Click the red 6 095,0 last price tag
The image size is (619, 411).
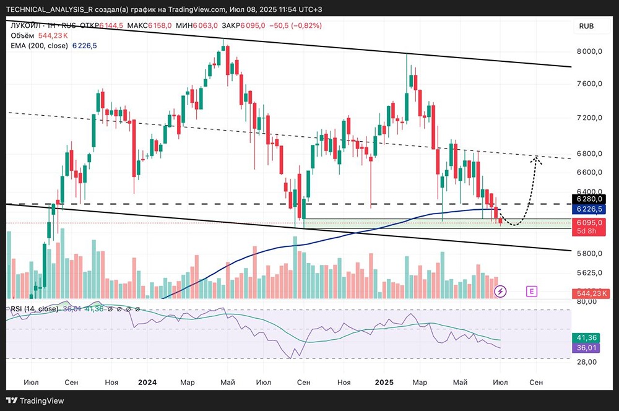click(x=589, y=223)
